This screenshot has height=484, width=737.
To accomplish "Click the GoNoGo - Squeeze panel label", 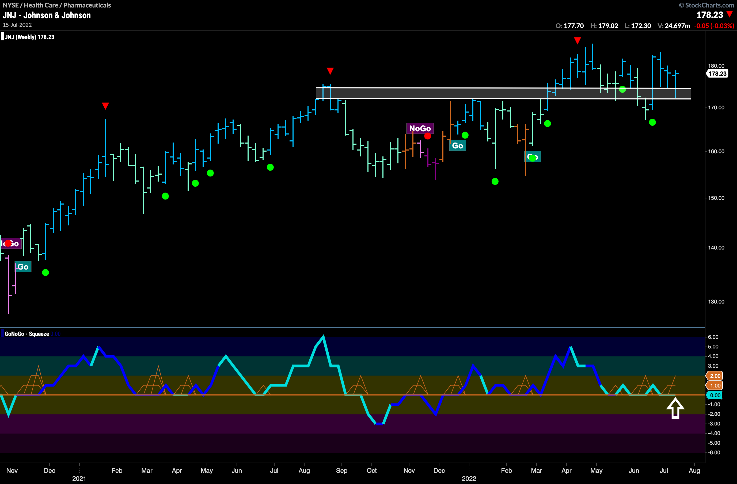I will click(x=27, y=334).
